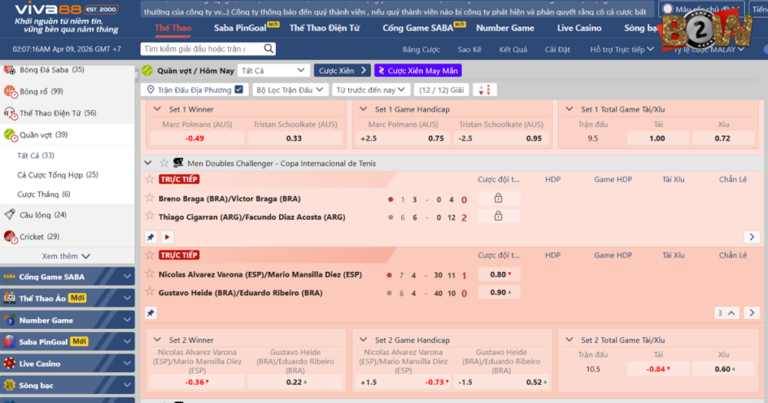
Task: Open the Kết Quả link
Action: pyautogui.click(x=513, y=49)
